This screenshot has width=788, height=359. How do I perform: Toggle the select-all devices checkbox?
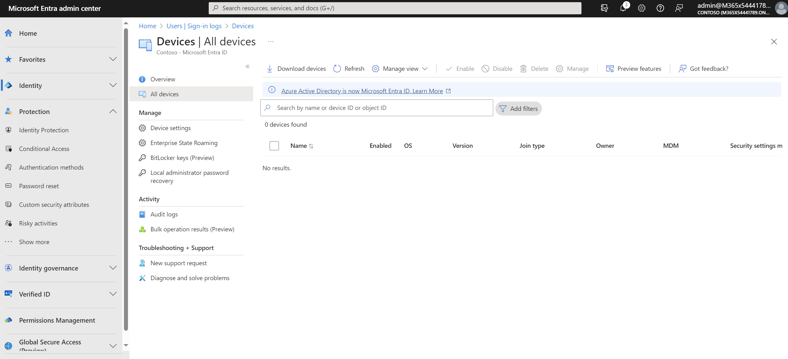tap(274, 146)
